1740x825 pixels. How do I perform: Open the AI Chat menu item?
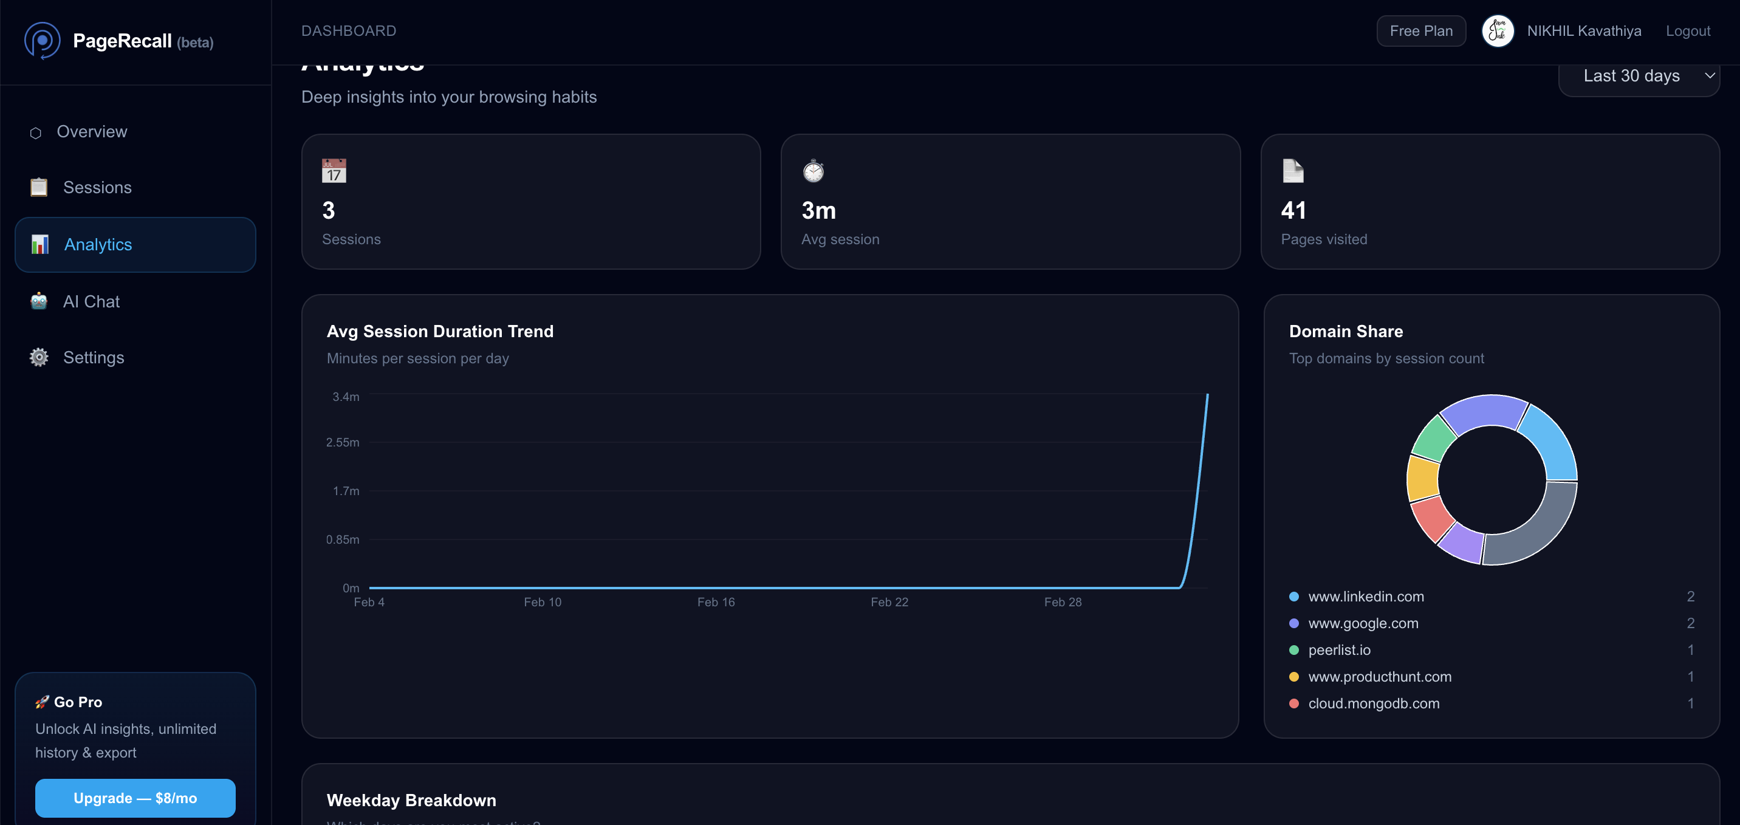click(x=91, y=301)
